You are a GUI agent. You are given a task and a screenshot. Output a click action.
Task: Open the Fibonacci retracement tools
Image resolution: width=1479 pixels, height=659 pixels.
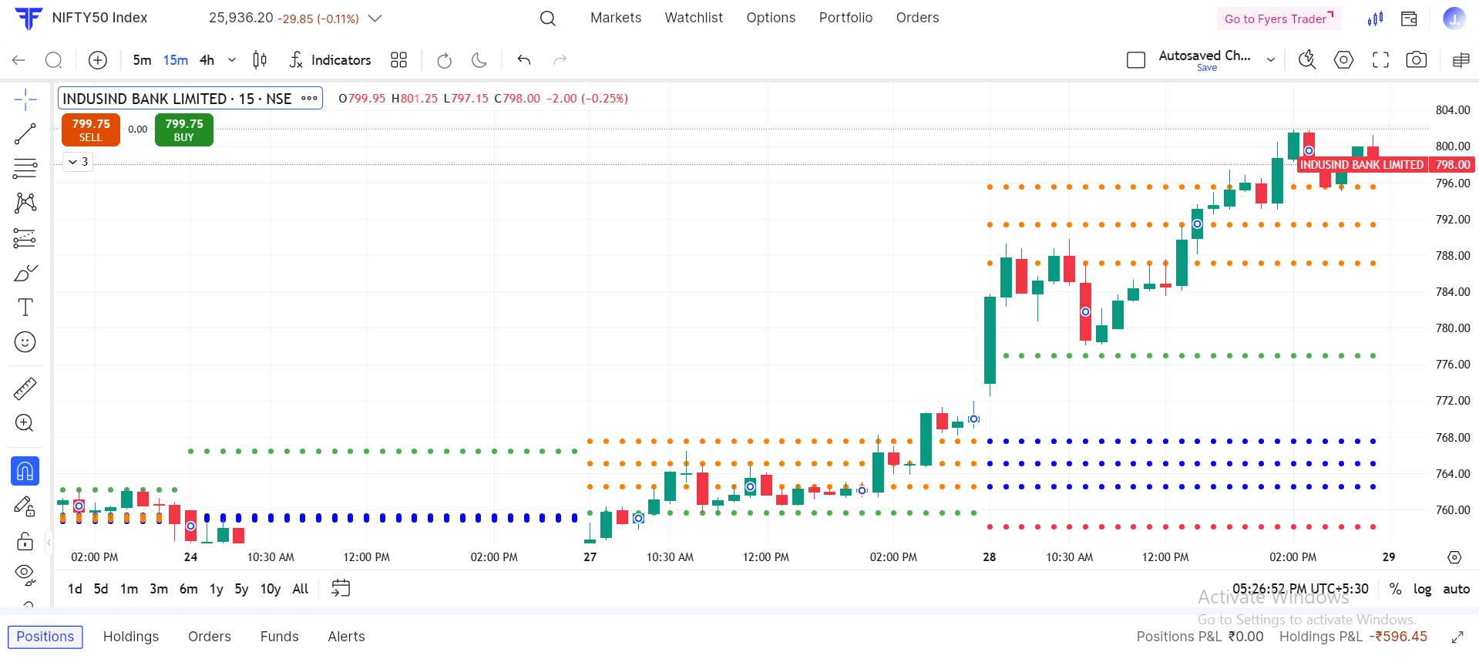pos(25,168)
